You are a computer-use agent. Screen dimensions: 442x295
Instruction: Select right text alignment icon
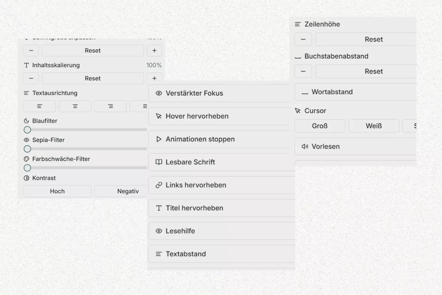111,106
